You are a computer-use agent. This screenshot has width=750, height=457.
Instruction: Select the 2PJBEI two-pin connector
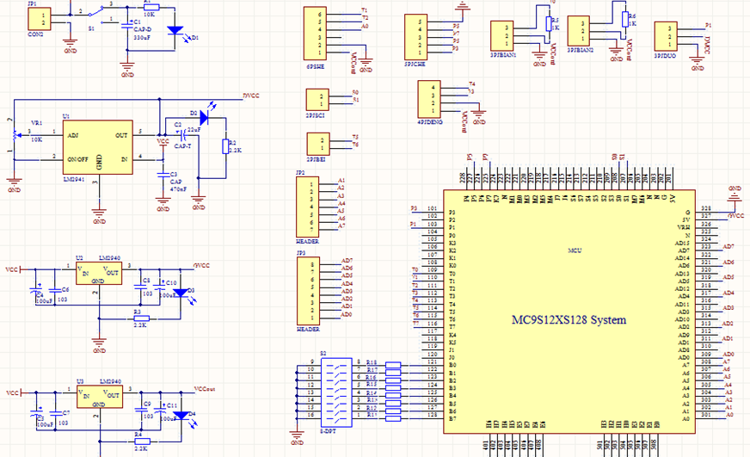[318, 144]
